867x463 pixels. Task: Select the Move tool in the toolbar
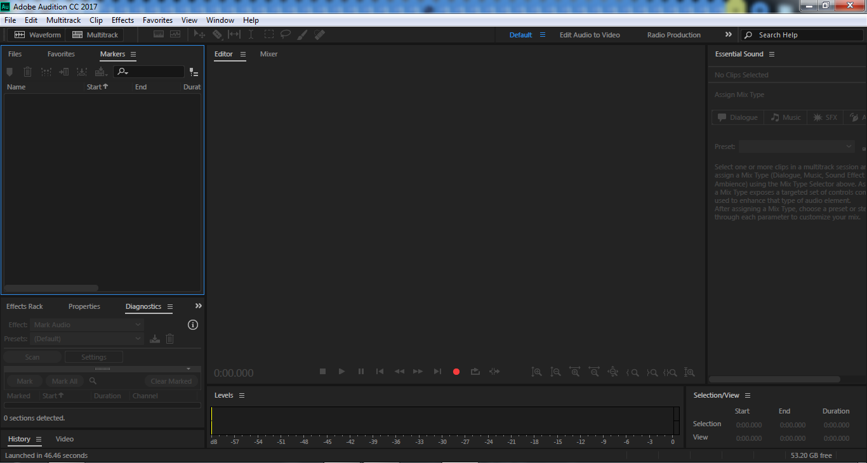click(199, 35)
